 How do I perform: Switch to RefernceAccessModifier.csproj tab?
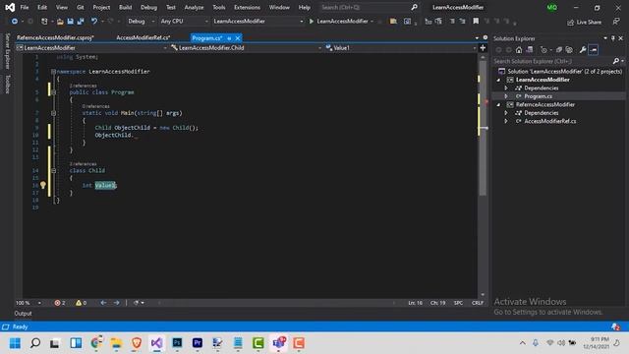[x=55, y=37]
